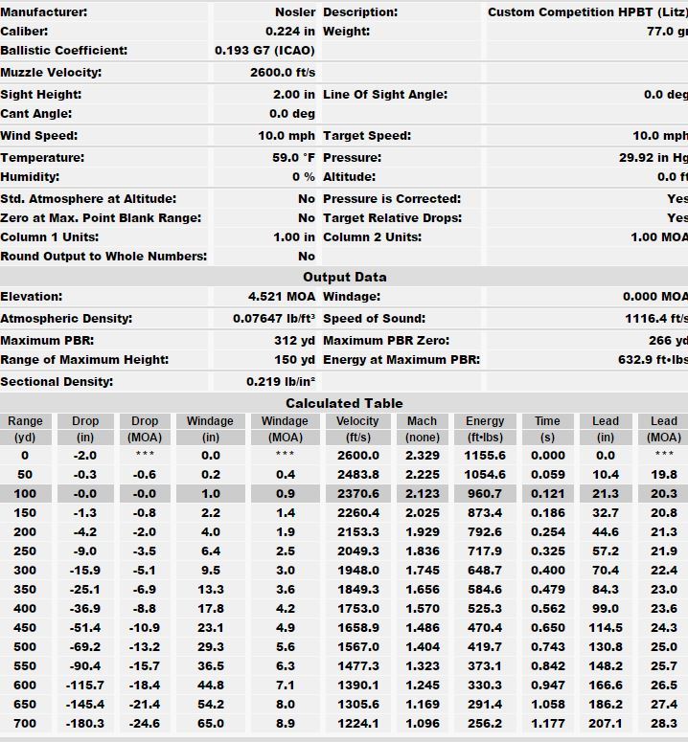
Task: Click drop cell -180.3 in 700 yd row
Action: pyautogui.click(x=84, y=724)
